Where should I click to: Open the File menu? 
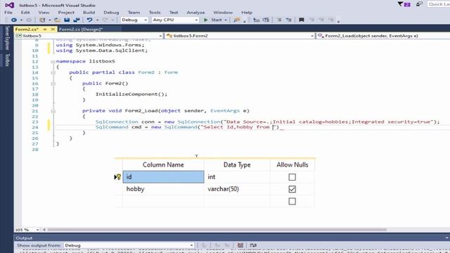click(x=8, y=13)
